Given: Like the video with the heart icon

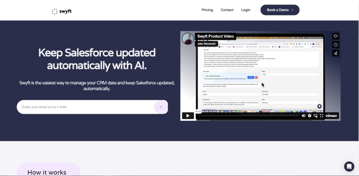Looking at the screenshot, I should [x=336, y=36].
